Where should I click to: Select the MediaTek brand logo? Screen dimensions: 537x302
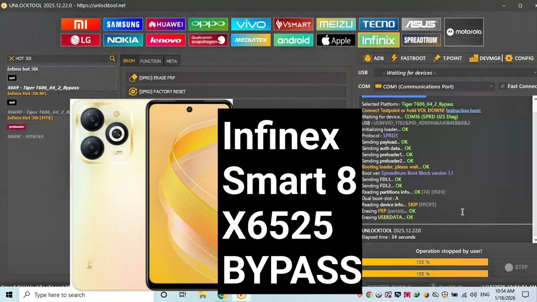click(251, 40)
